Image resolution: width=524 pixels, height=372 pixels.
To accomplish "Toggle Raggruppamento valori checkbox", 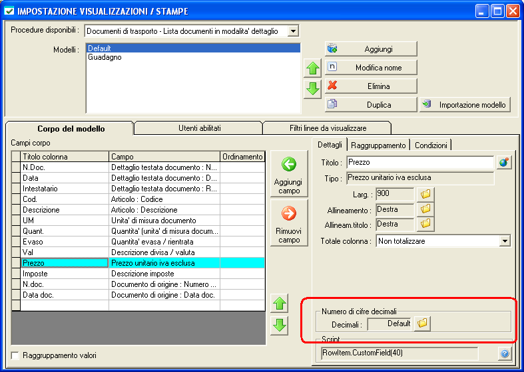I will 15,355.
